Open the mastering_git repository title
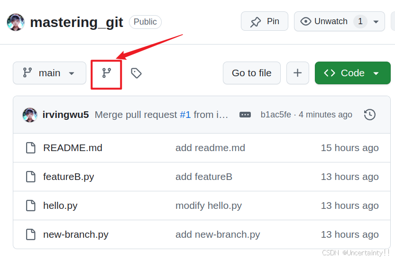This screenshot has width=395, height=260. 77,22
